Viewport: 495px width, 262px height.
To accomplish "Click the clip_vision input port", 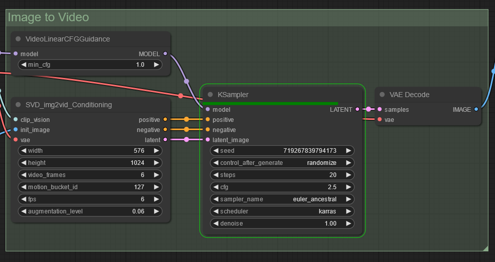I will (15, 120).
